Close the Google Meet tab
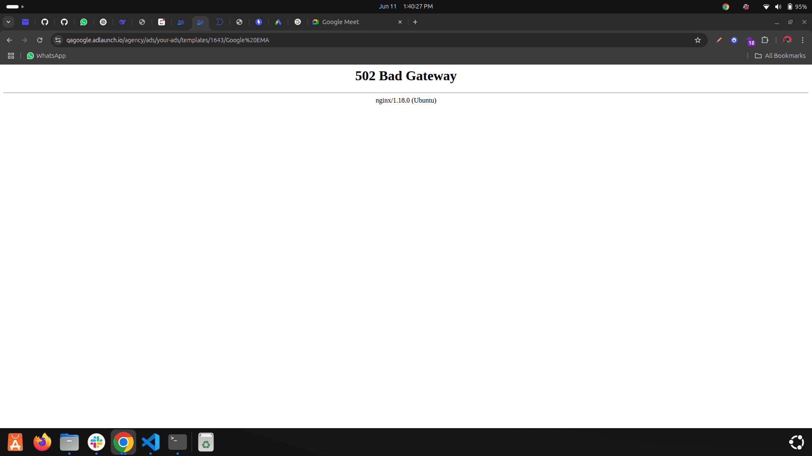The width and height of the screenshot is (812, 456). tap(400, 22)
